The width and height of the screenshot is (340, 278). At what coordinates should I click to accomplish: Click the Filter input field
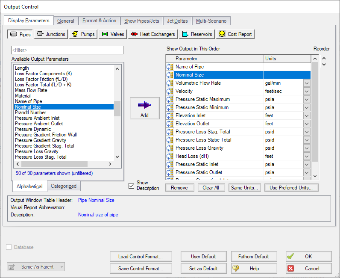[67, 50]
